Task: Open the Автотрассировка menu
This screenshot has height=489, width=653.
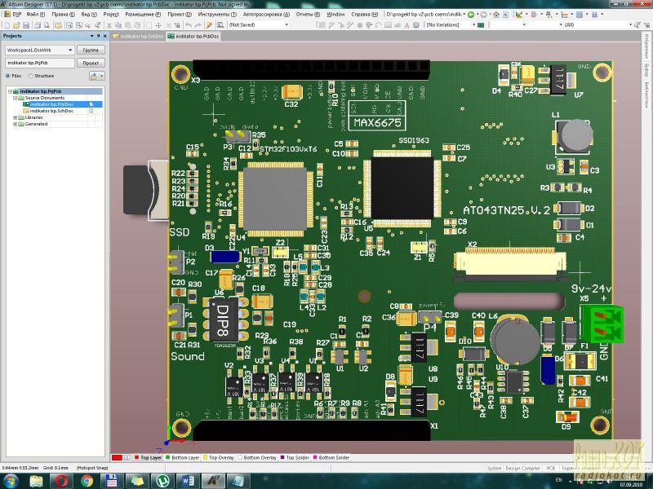Action: 266,14
